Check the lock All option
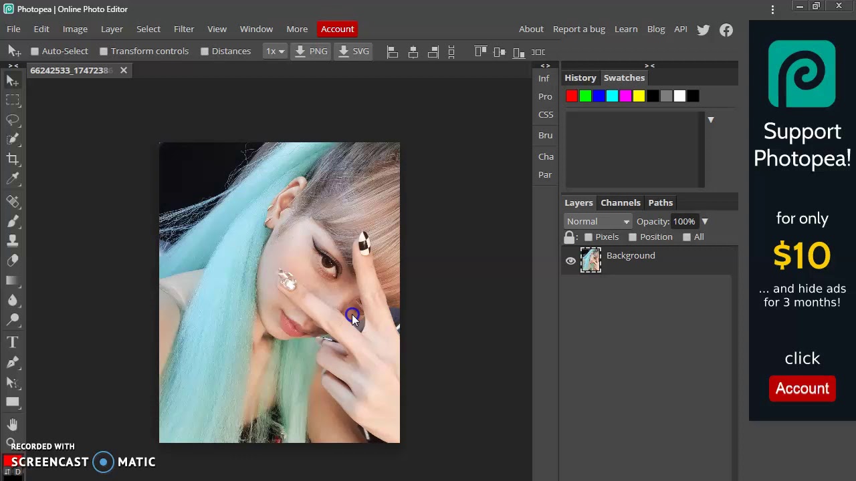 [687, 237]
